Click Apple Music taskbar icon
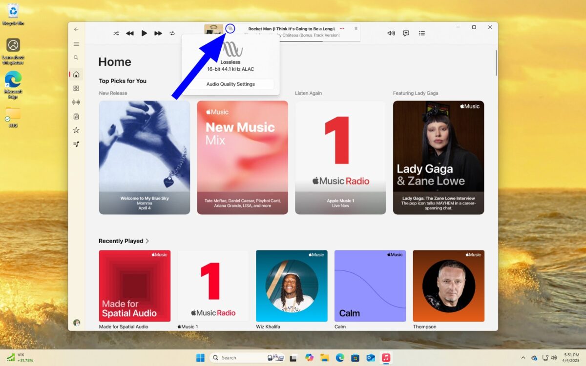The image size is (586, 366). coord(386,358)
